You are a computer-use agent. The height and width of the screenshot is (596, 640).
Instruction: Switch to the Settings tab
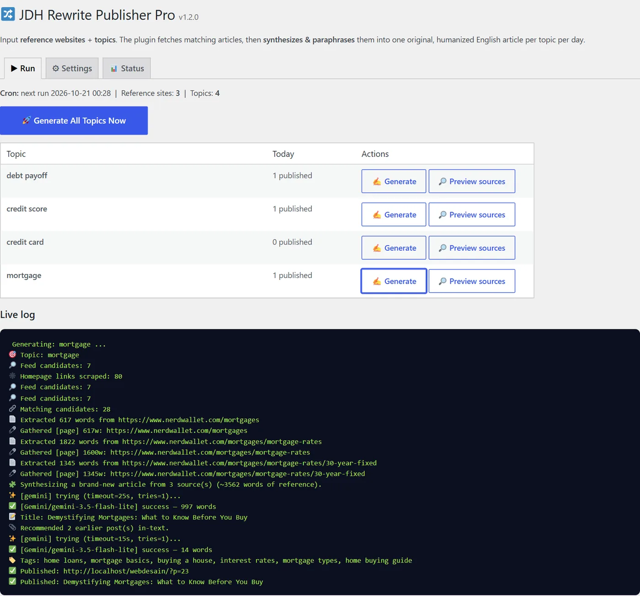[x=72, y=68]
